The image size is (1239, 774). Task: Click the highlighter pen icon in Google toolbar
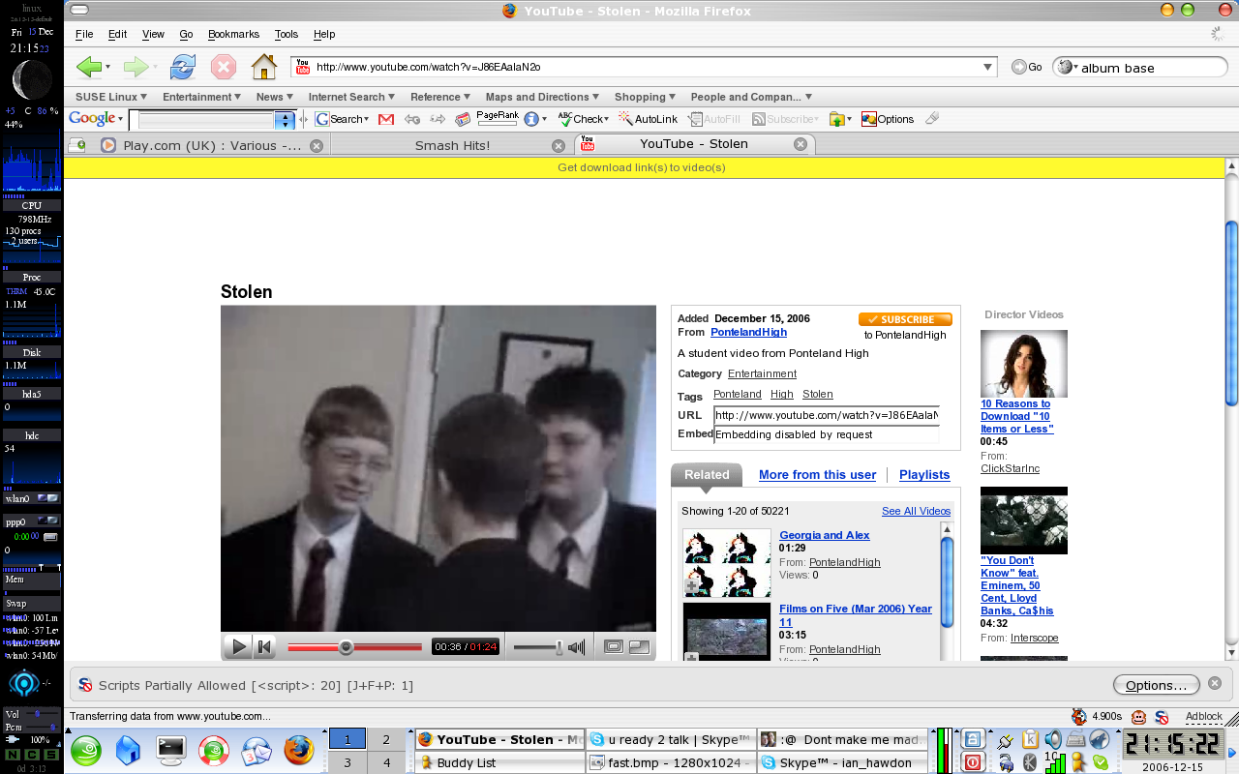932,119
